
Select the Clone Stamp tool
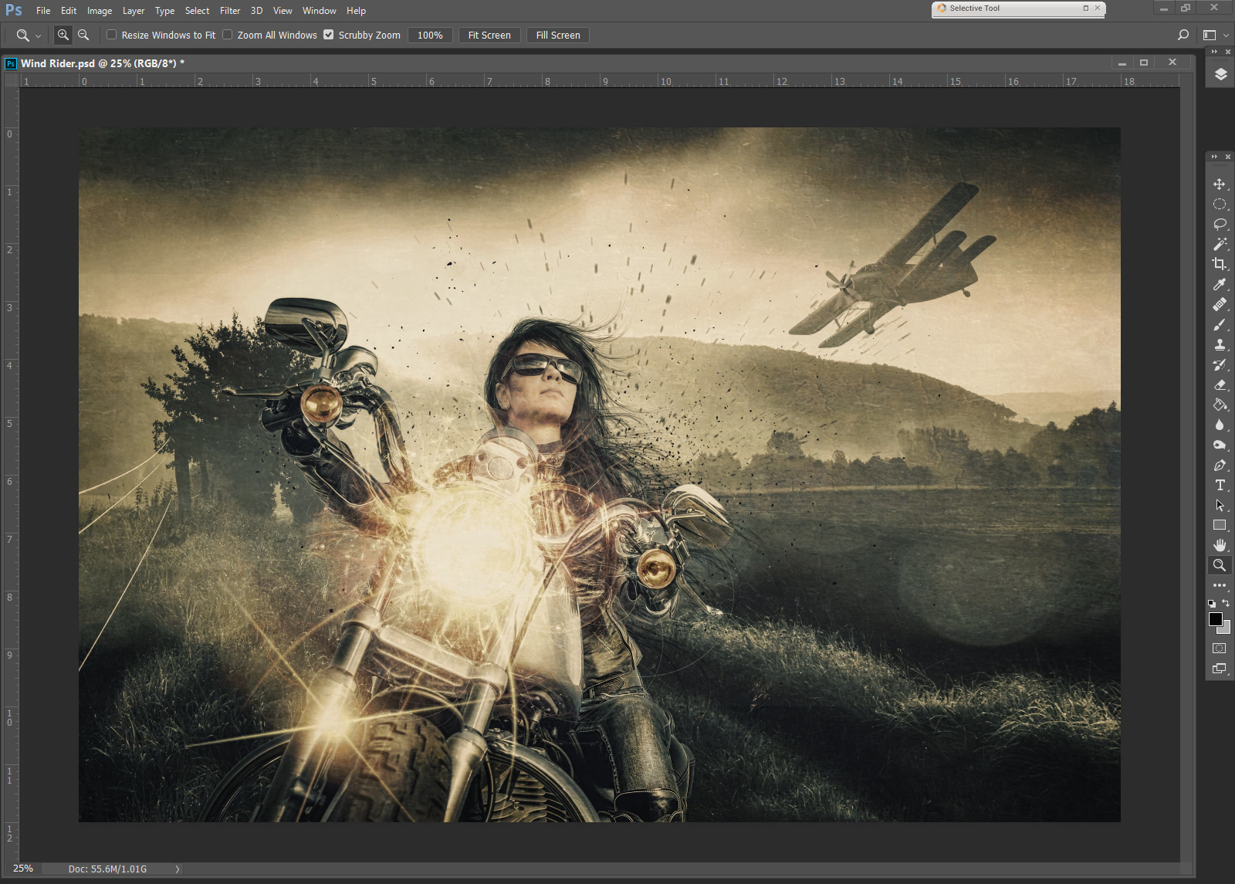1220,344
